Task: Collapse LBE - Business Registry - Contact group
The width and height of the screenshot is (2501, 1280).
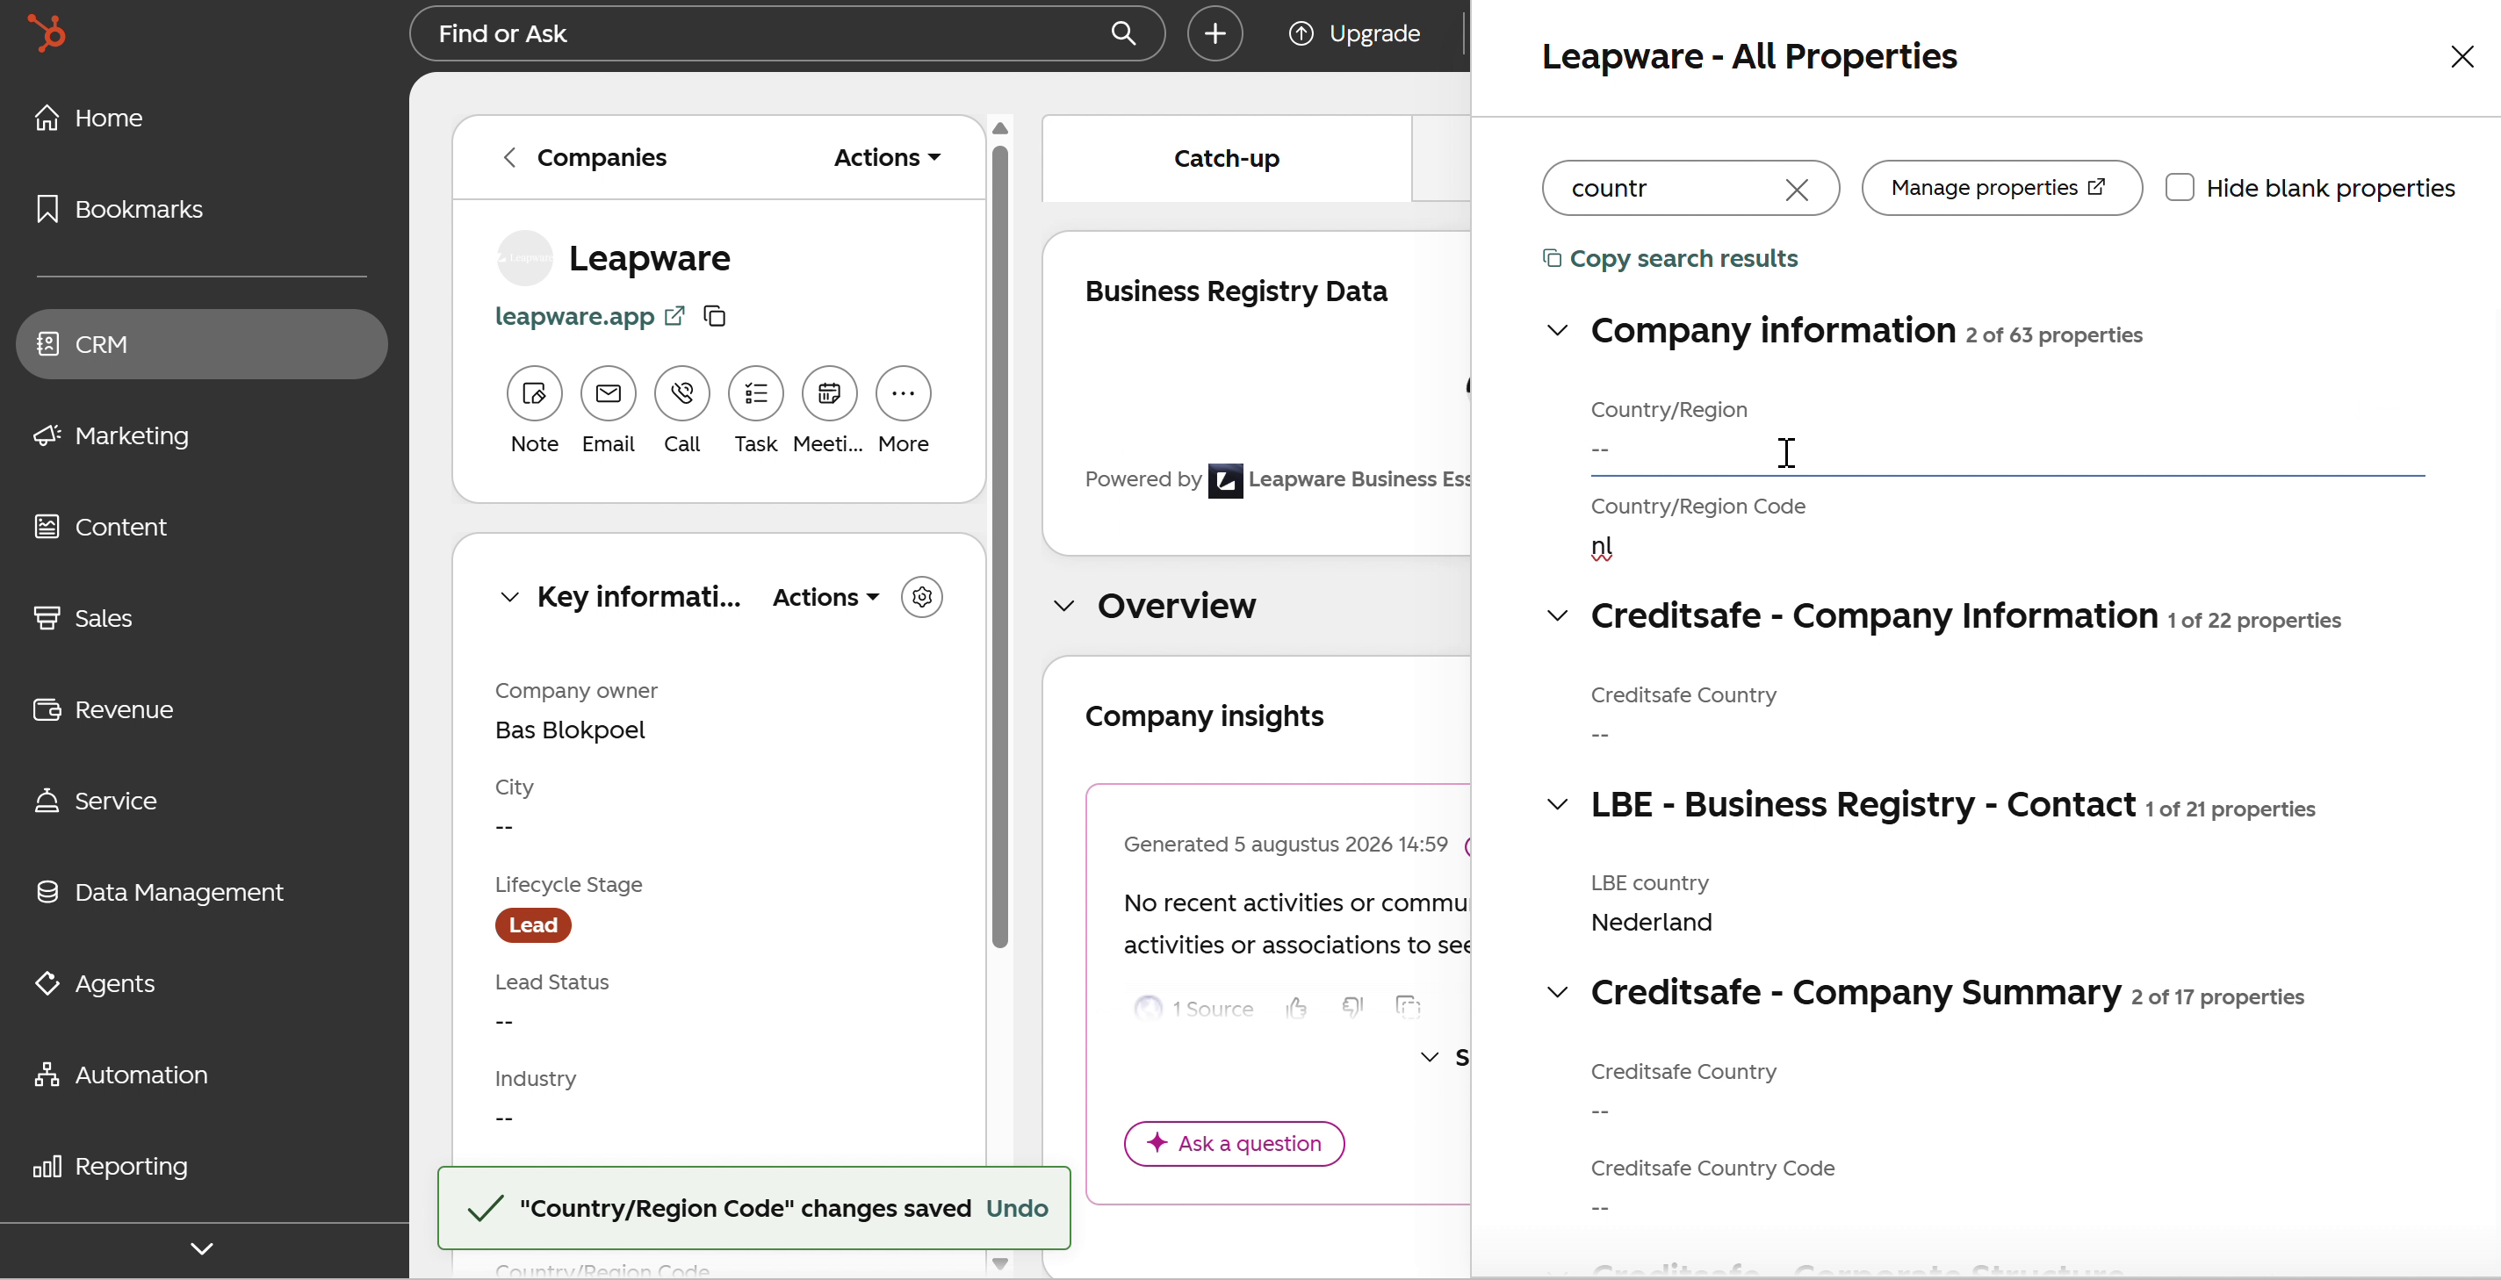Action: click(x=1557, y=804)
